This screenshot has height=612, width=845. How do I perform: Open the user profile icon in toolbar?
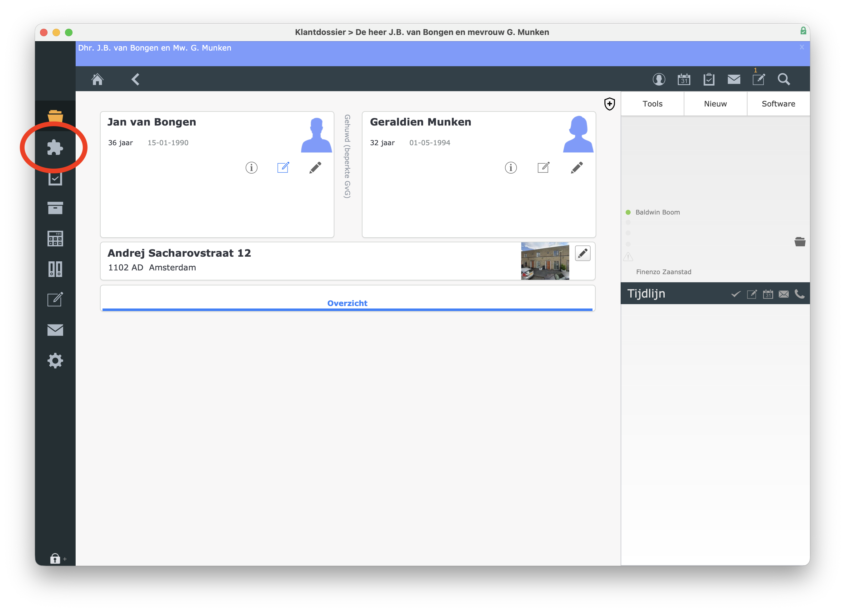click(x=659, y=79)
